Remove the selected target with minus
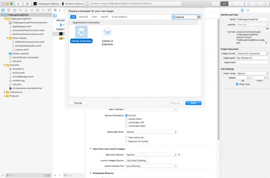 click(x=60, y=175)
